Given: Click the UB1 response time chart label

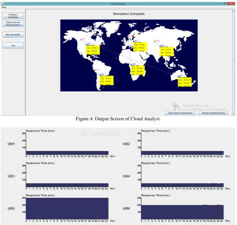Looking at the screenshot, I should coord(11,144).
